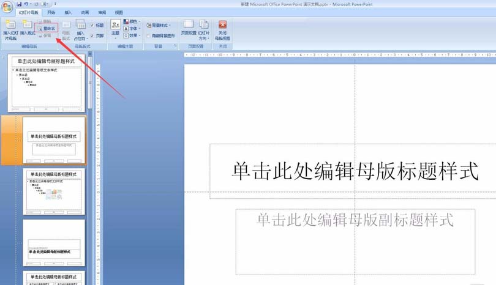496x285 pixels.
Task: Click the 重命名 button
Action: point(47,28)
